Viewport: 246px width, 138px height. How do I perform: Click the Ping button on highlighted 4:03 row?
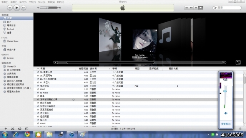coord(73,100)
